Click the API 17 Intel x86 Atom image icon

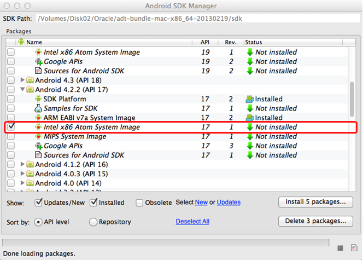pyautogui.click(x=38, y=127)
